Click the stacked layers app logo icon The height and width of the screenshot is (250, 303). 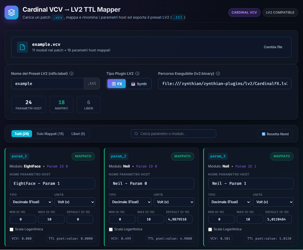[x=11, y=13]
